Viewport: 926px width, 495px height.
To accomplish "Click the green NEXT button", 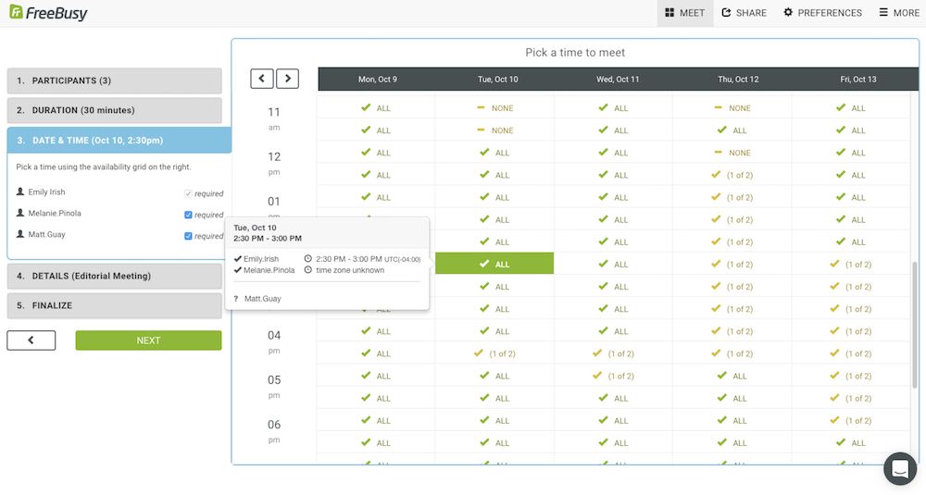I will point(148,340).
